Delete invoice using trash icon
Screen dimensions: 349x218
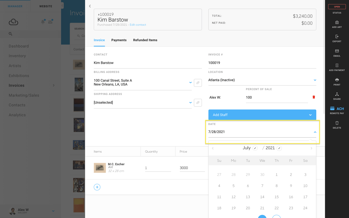(337, 123)
